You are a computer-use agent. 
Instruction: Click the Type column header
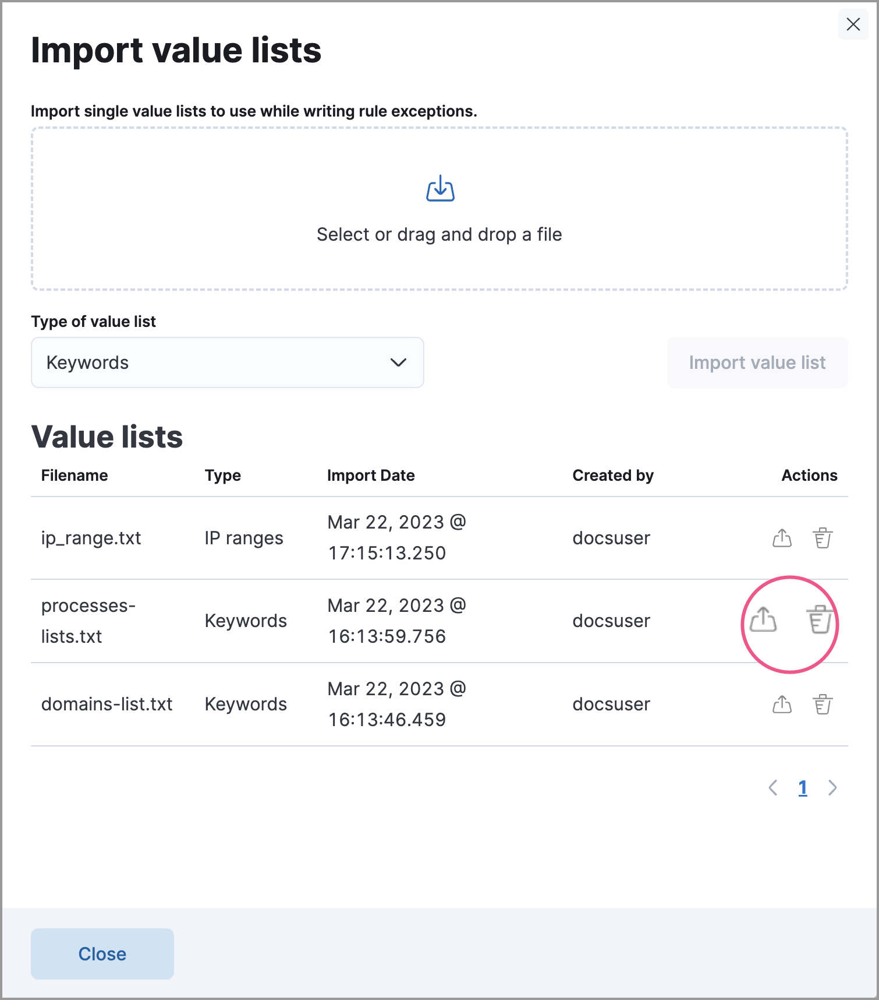click(x=223, y=476)
